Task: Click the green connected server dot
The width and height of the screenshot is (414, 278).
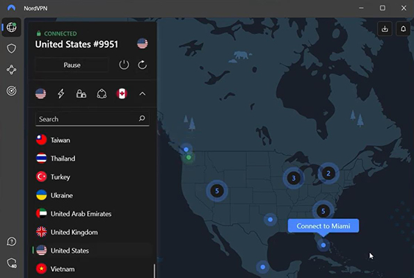Action: click(189, 158)
